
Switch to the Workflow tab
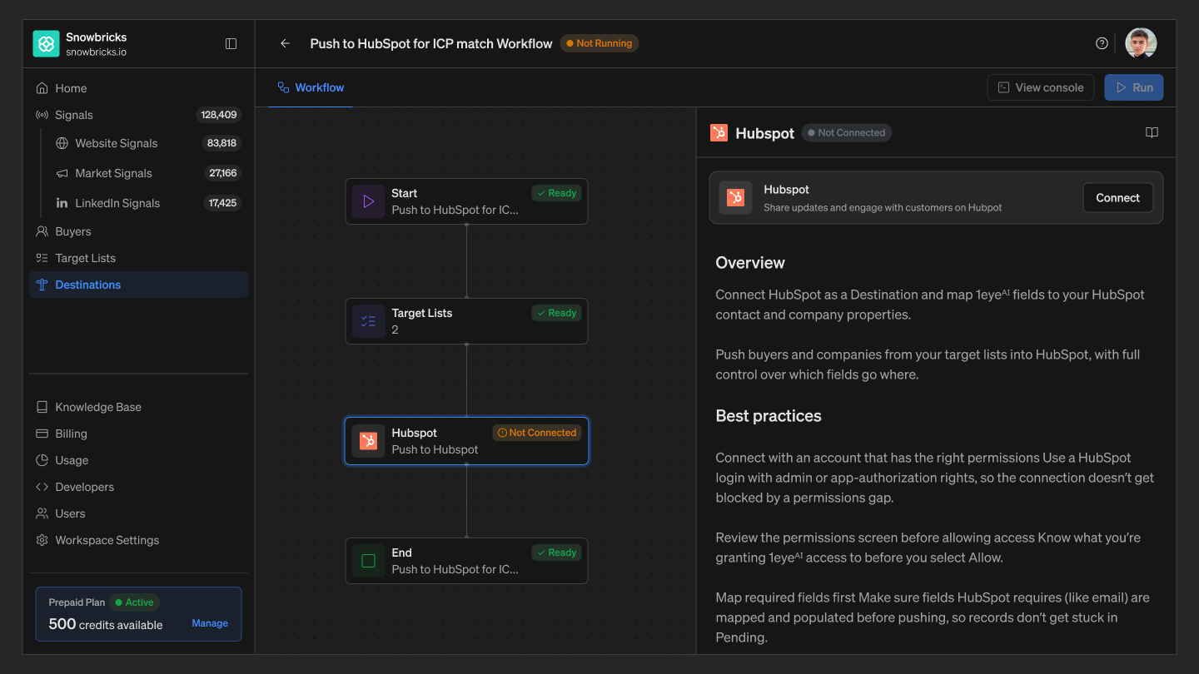[311, 87]
